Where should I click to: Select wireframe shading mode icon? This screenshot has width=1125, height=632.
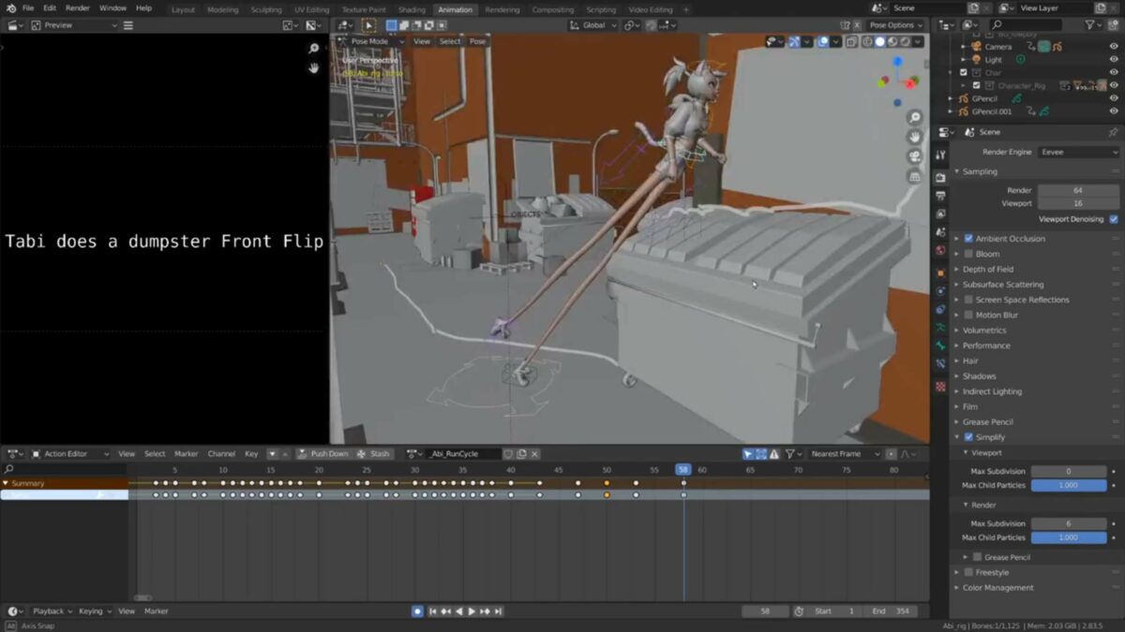click(x=868, y=41)
